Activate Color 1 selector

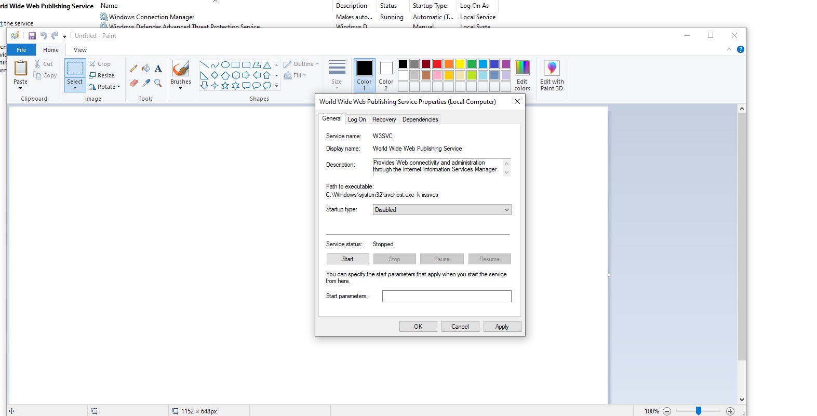[364, 75]
